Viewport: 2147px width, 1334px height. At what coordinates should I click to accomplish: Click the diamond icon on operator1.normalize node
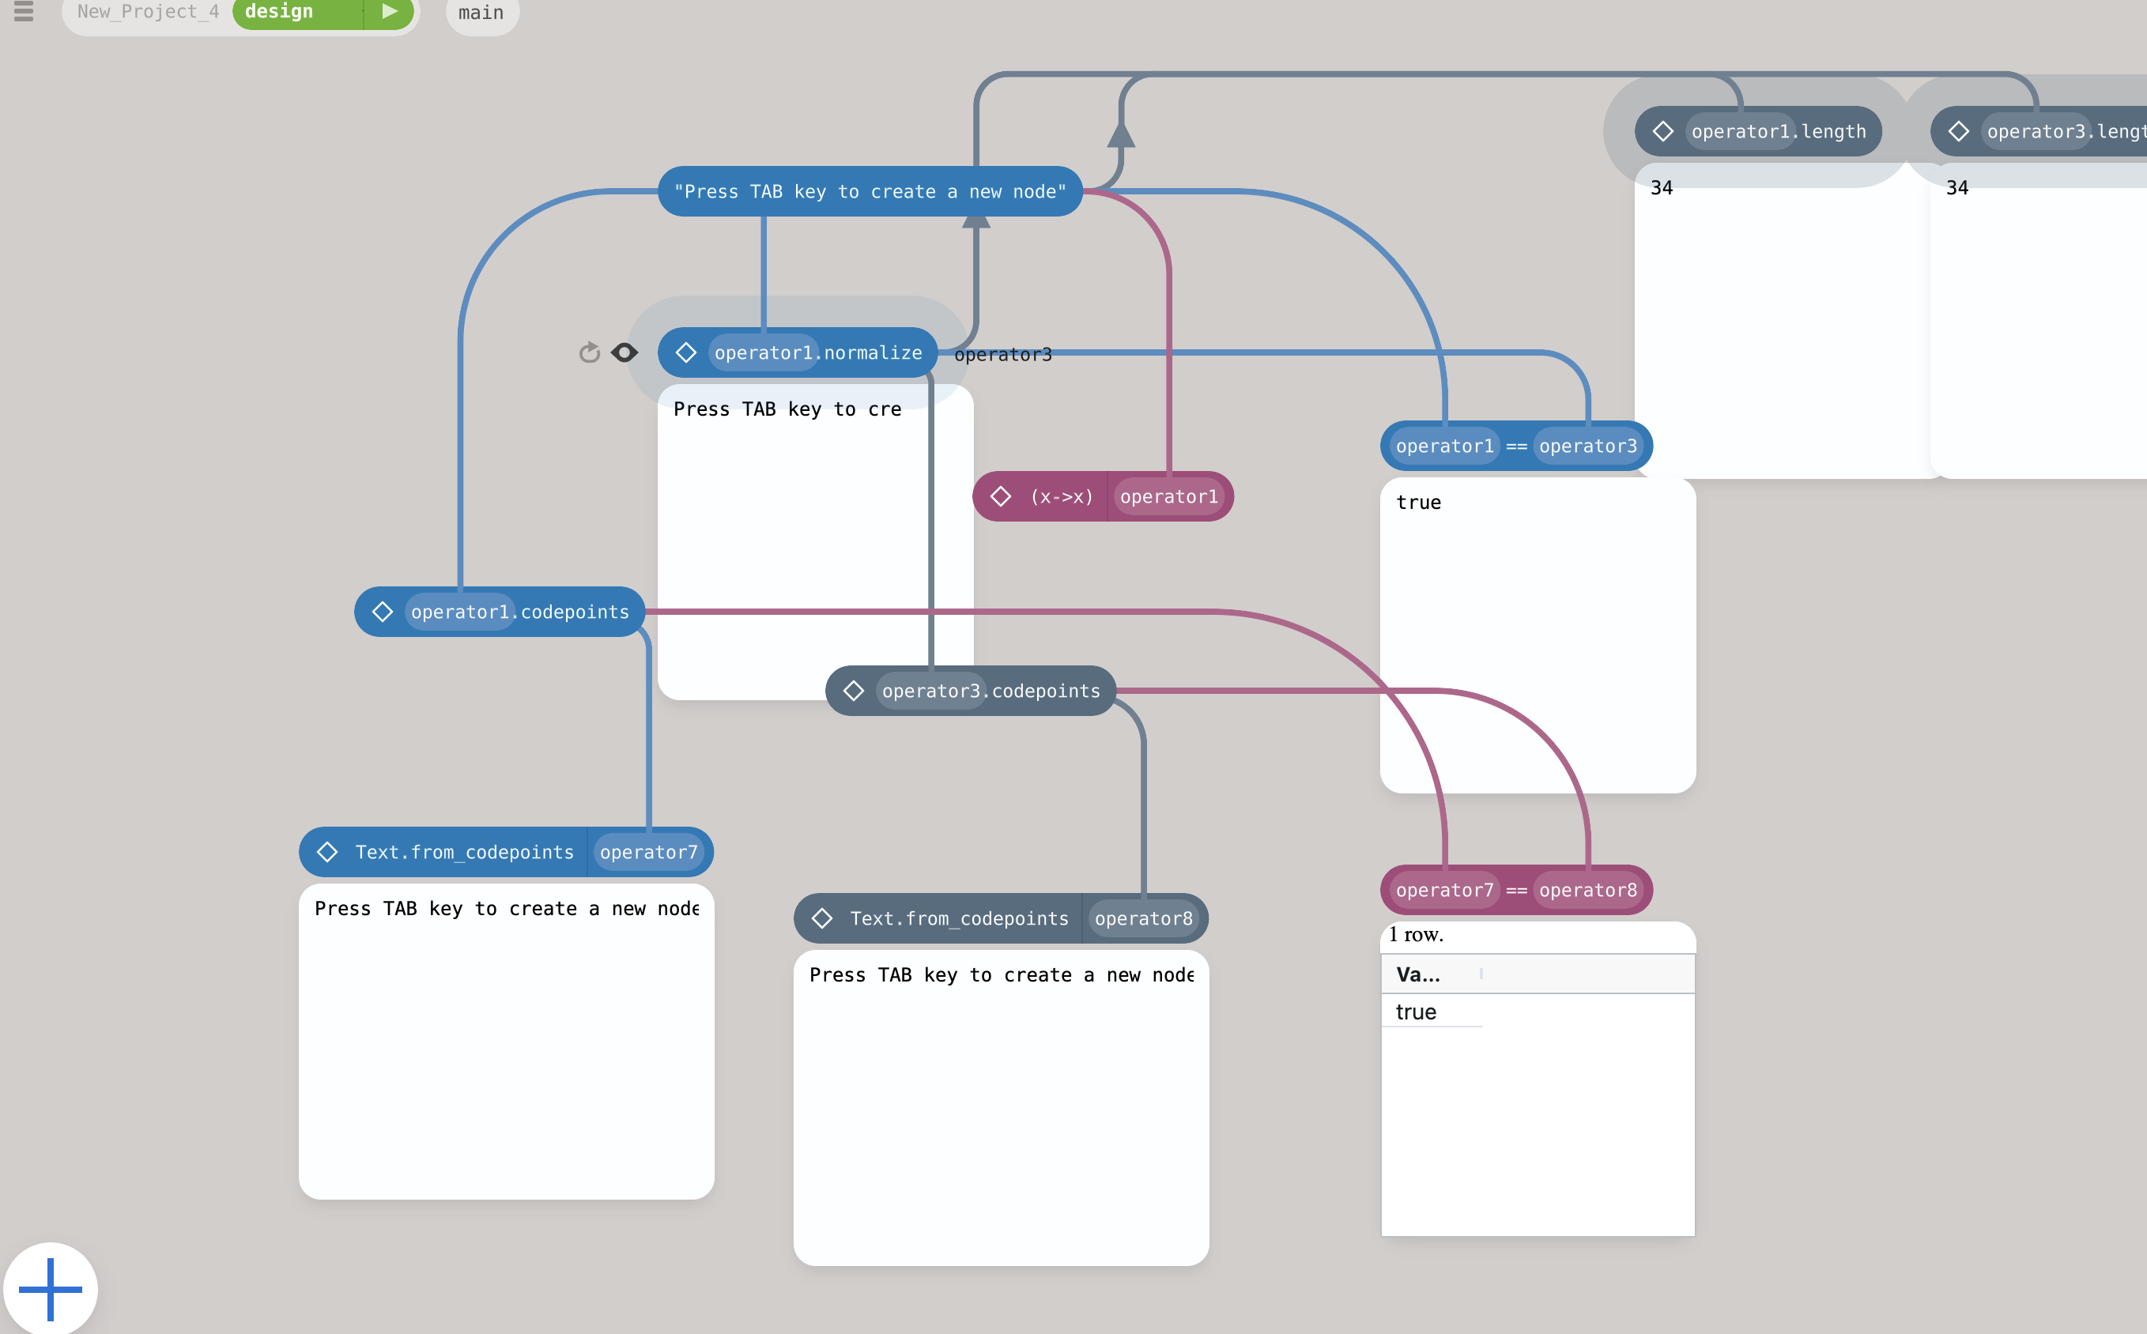(686, 352)
